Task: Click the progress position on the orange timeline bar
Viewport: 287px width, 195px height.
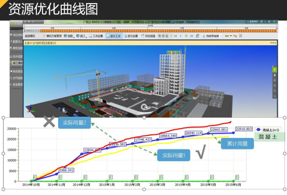Action: [x=182, y=31]
